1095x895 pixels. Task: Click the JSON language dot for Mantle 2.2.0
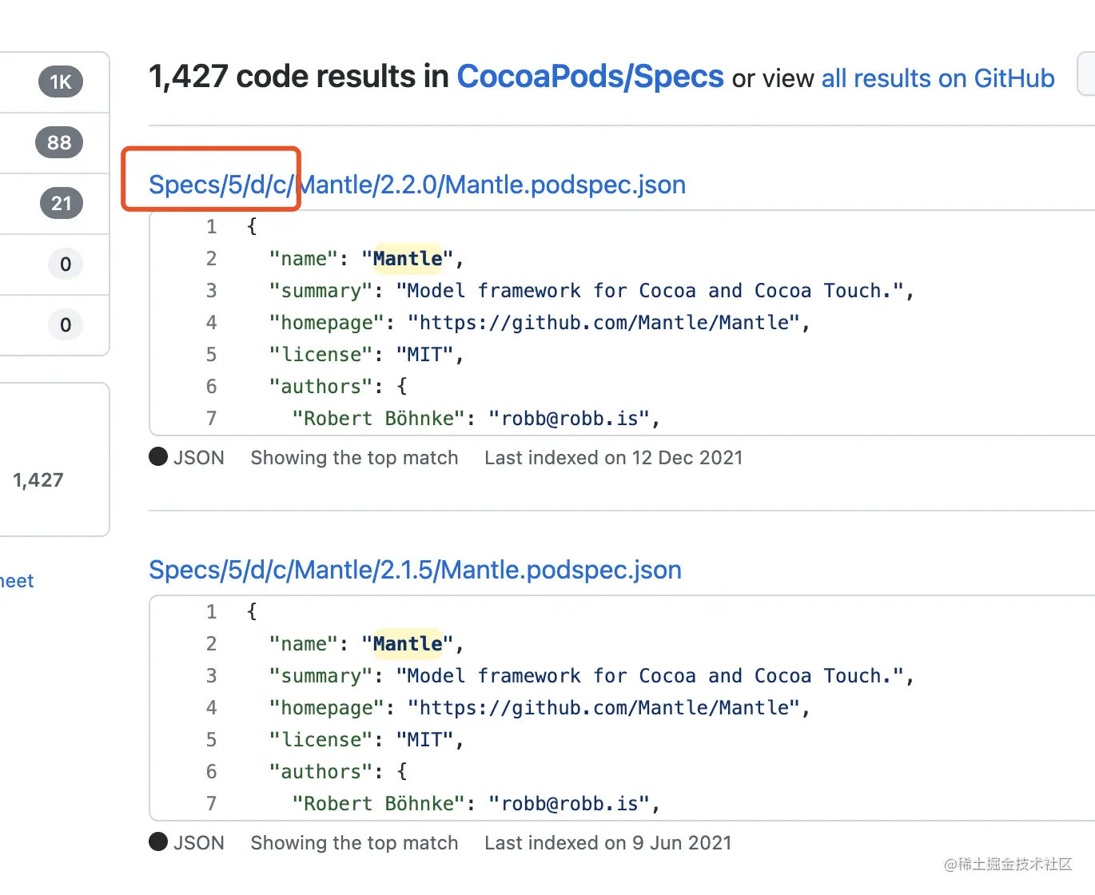[x=158, y=456]
